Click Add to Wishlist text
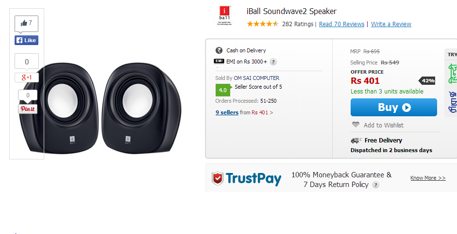Viewport: 457px width, 234px height. [x=383, y=125]
